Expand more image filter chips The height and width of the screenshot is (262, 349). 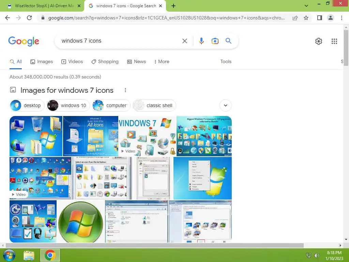click(226, 105)
